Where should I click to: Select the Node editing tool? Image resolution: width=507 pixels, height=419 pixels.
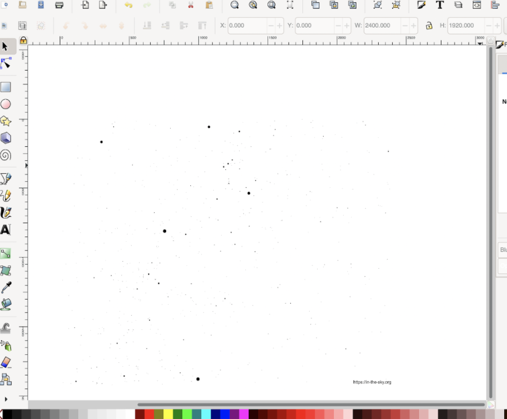(7, 63)
